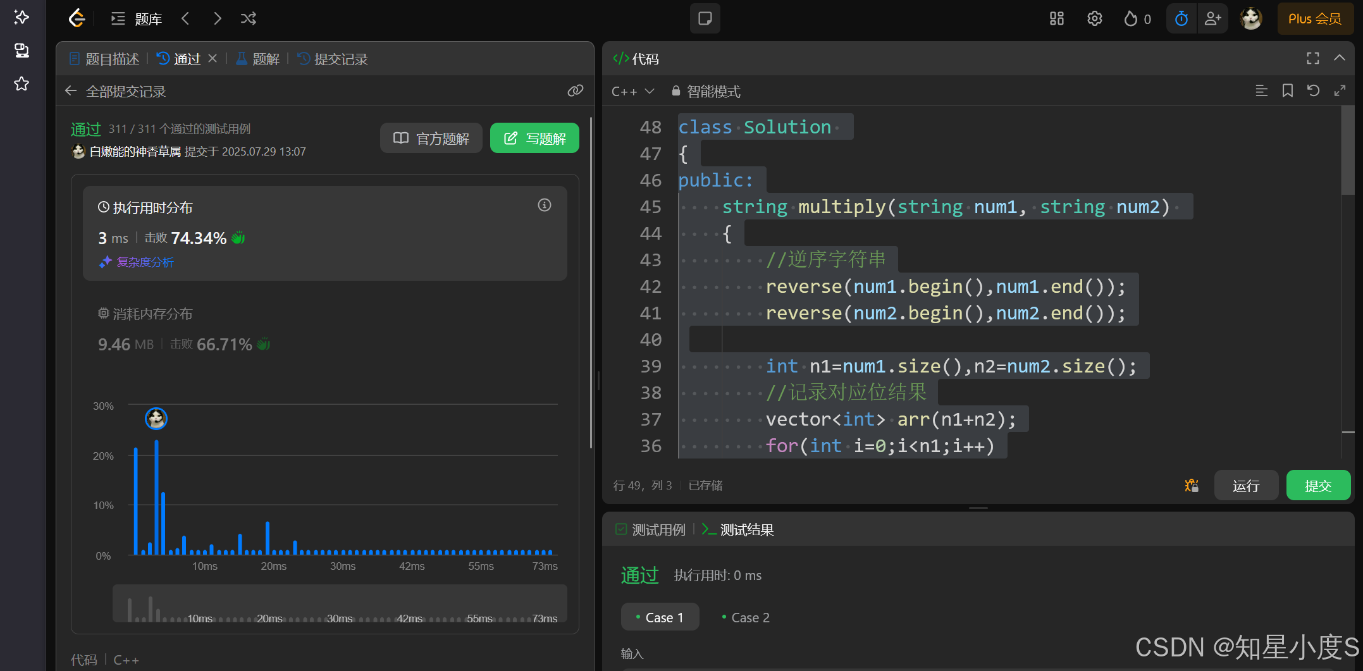Click the code editor vertical scrollbar

1348,152
